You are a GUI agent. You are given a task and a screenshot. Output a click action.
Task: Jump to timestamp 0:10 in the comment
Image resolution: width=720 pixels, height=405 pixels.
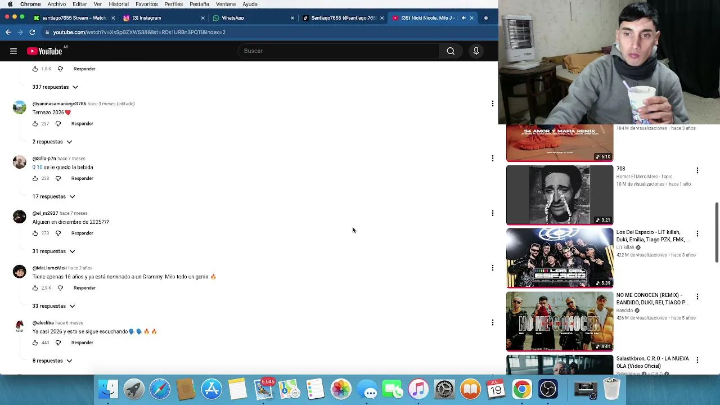click(37, 167)
